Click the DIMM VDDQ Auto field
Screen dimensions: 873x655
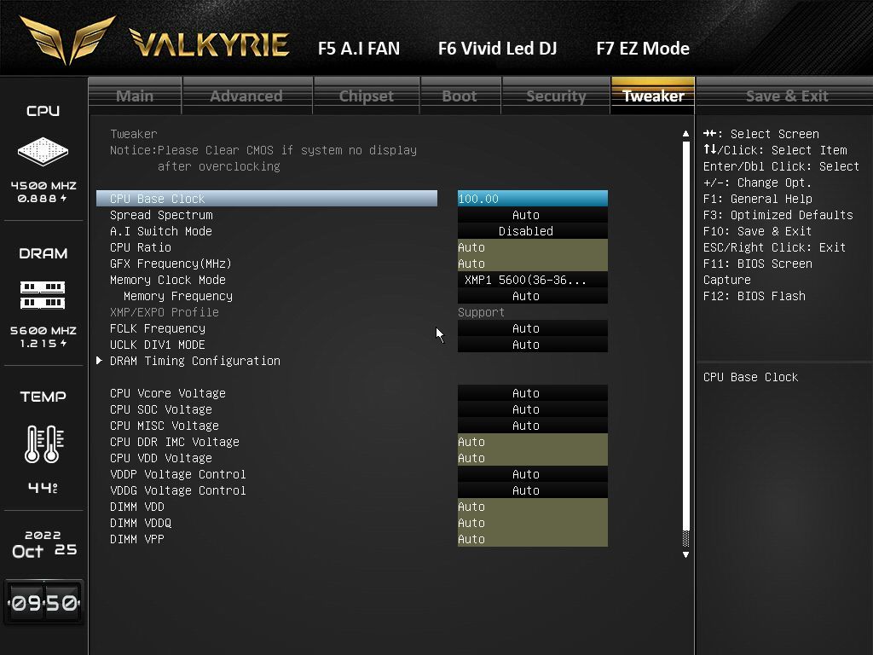pyautogui.click(x=532, y=523)
